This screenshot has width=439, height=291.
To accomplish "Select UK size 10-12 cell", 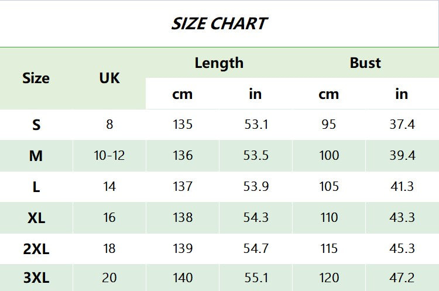I will [x=109, y=156].
